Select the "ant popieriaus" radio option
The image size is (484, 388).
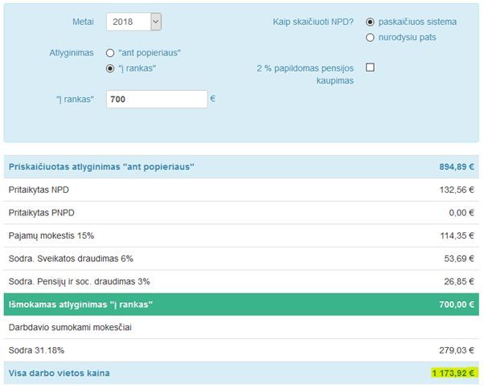(x=110, y=53)
